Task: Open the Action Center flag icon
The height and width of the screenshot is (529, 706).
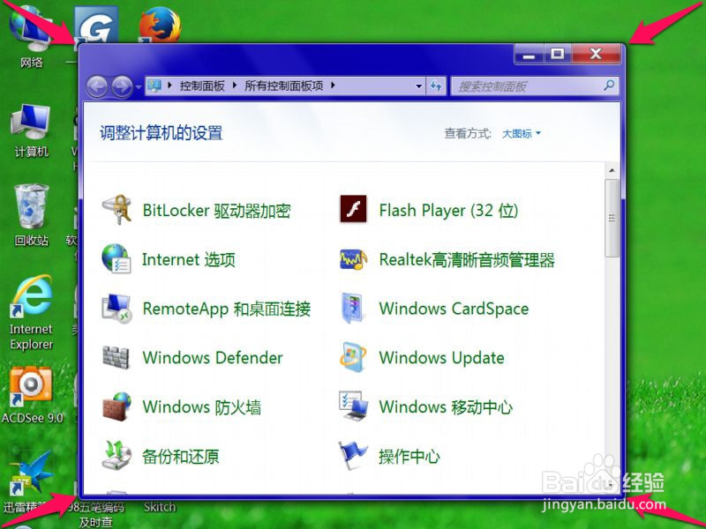Action: (x=352, y=455)
